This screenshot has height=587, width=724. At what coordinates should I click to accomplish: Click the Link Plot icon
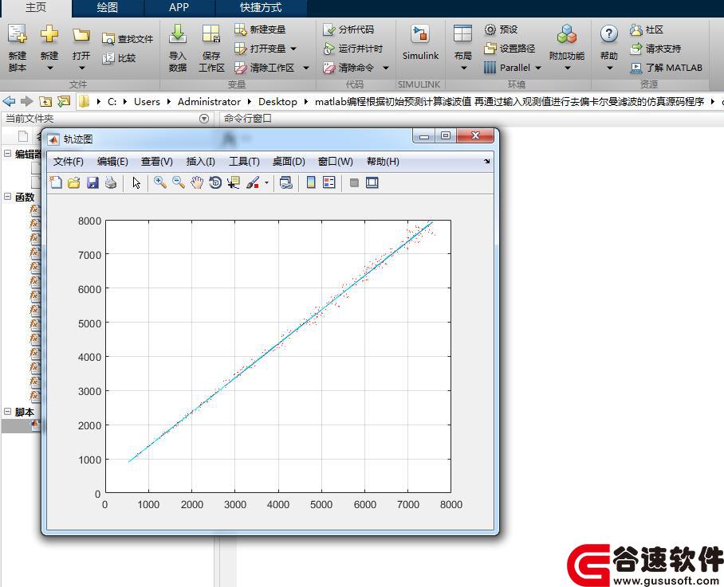pos(286,182)
